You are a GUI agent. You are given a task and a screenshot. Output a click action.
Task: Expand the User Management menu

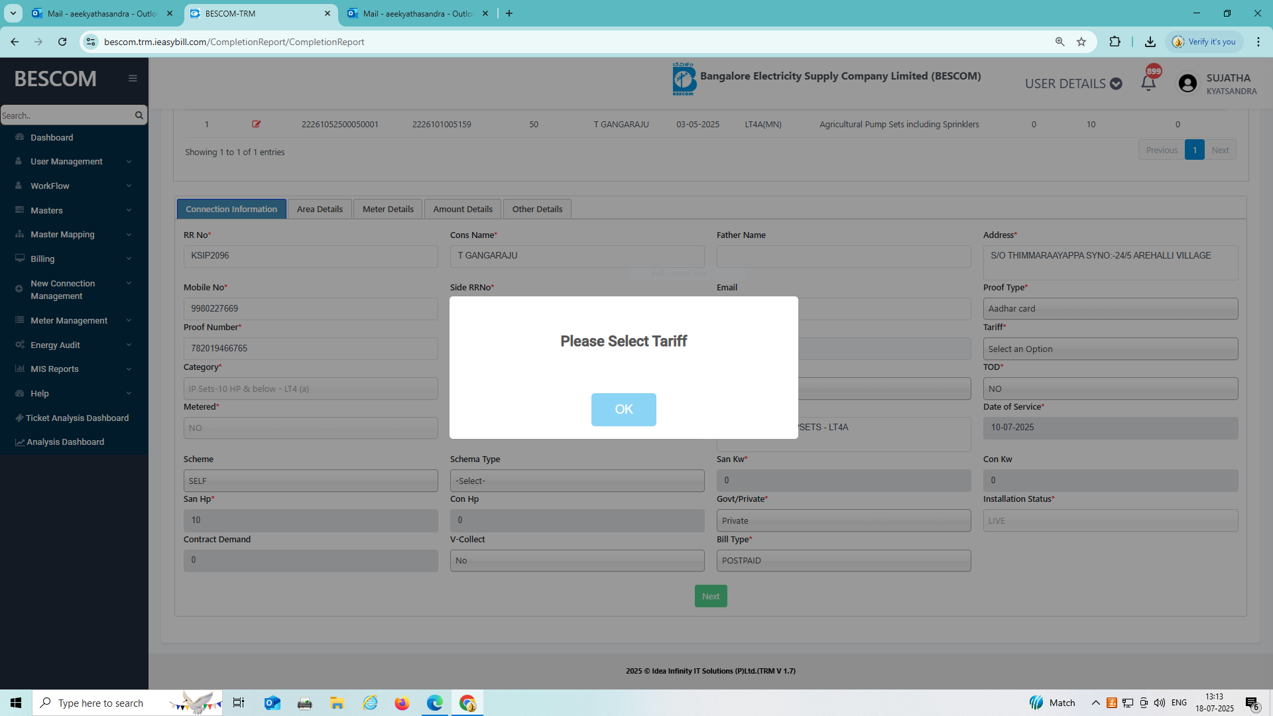(x=74, y=161)
